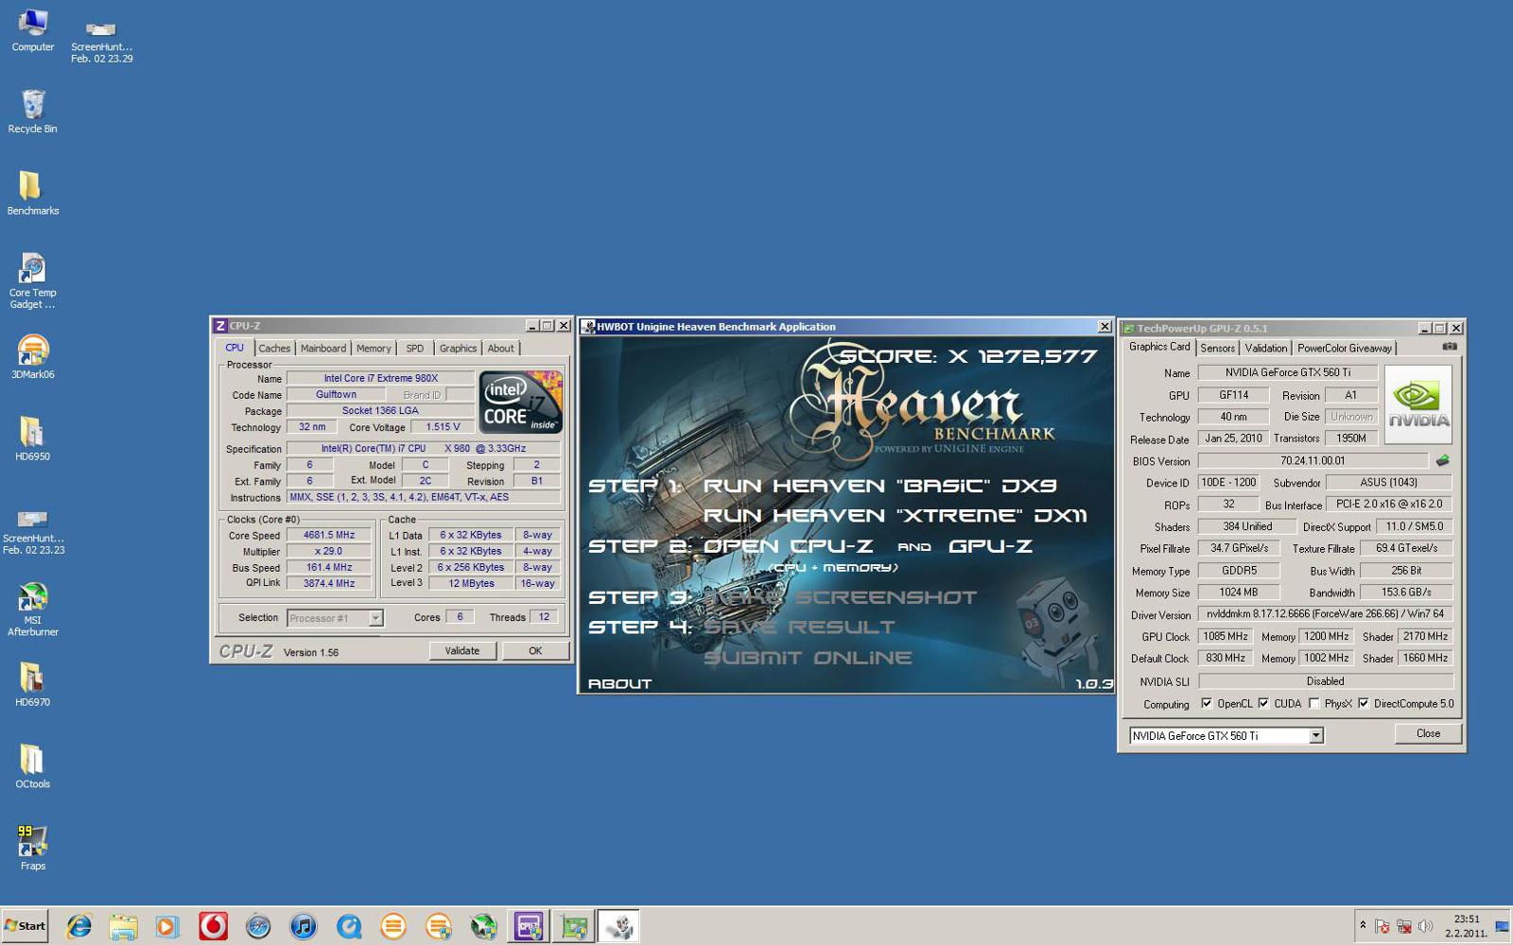Open the Vodafone app in taskbar

(213, 927)
